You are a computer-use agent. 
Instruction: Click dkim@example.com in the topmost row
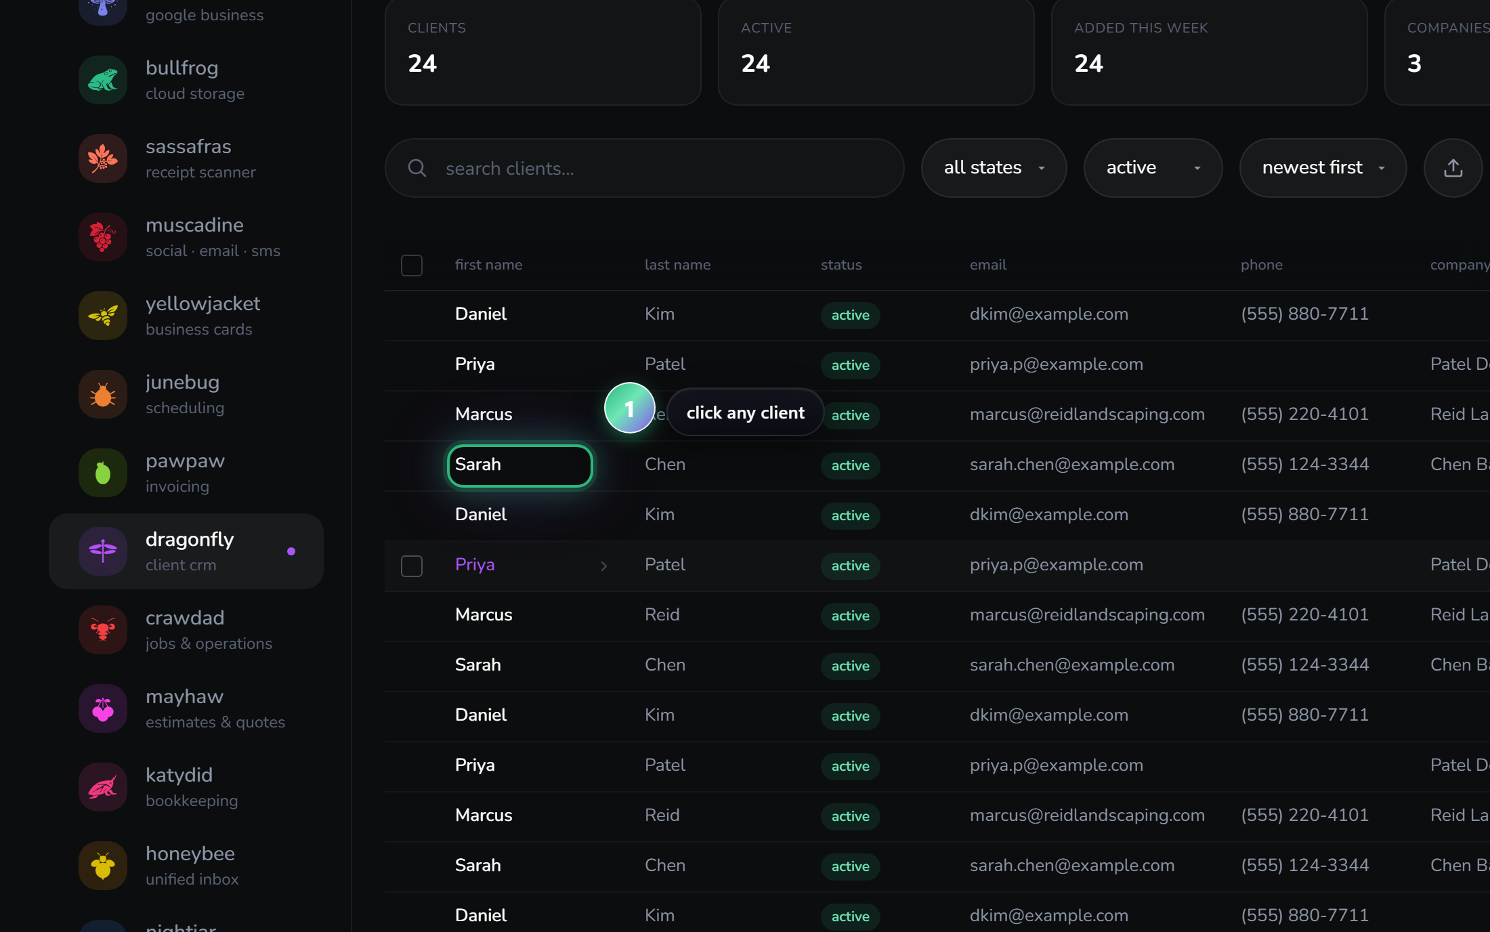(1049, 314)
